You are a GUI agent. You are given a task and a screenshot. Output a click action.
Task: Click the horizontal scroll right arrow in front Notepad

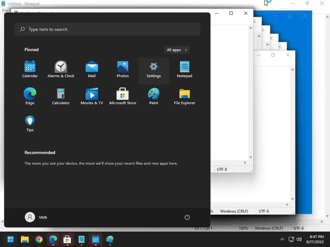[245, 163]
